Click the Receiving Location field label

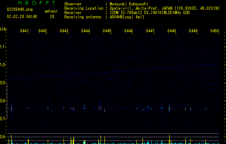click(x=84, y=8)
